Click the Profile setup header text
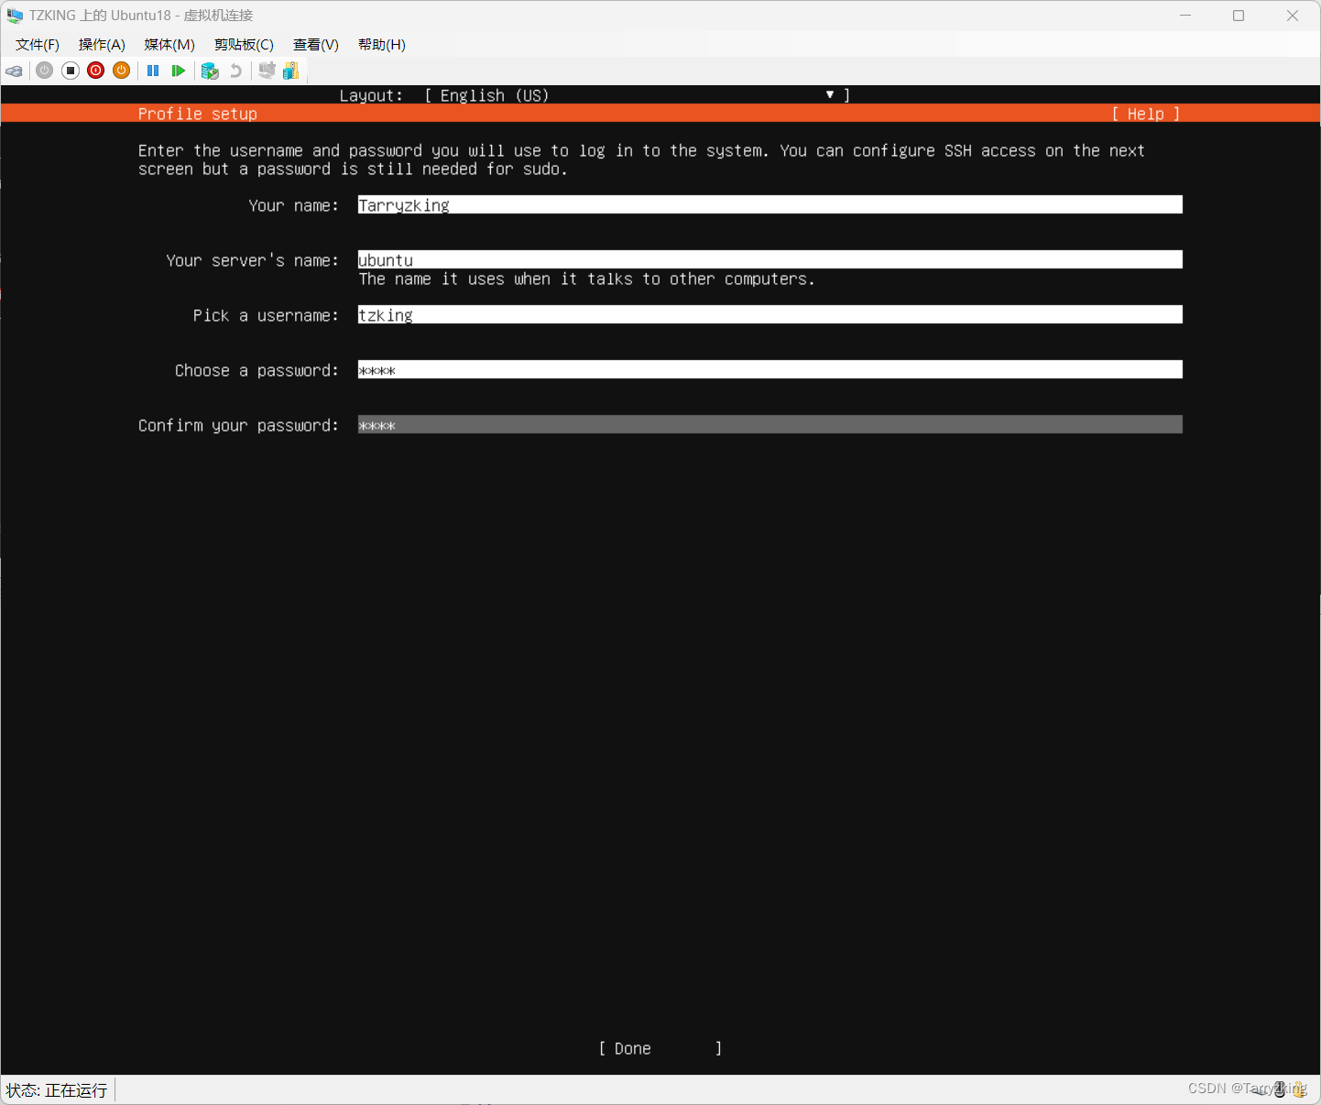The image size is (1321, 1105). click(x=197, y=114)
